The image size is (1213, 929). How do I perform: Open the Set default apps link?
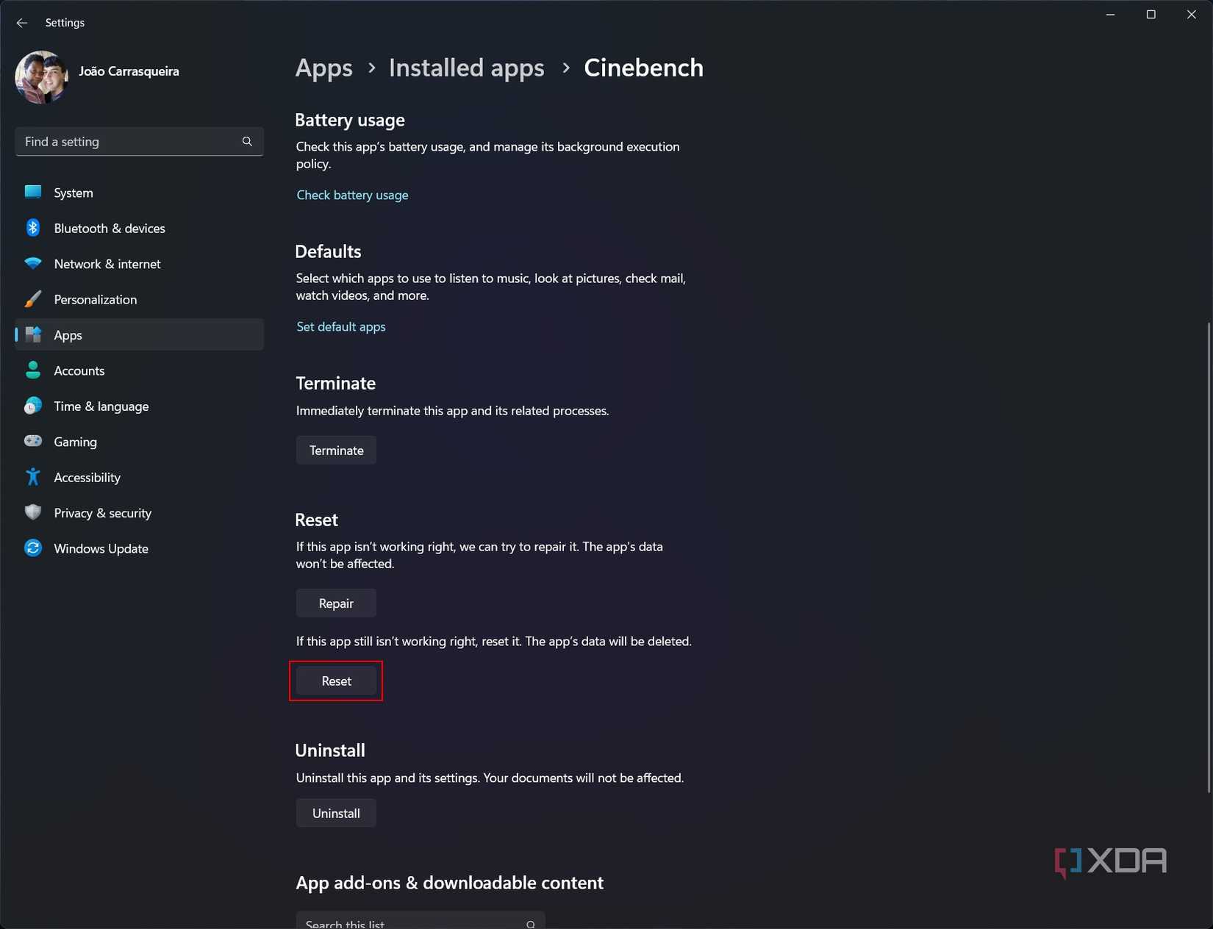pos(341,326)
